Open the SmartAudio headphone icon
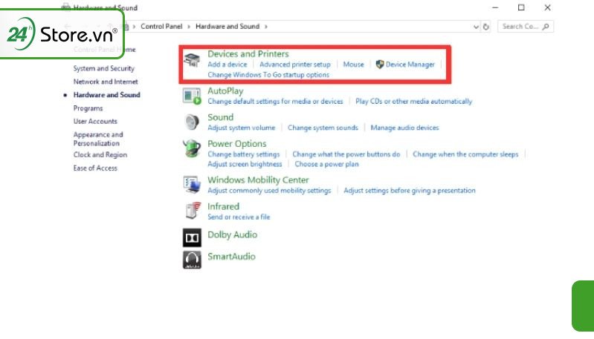The height and width of the screenshot is (339, 594). (x=192, y=259)
